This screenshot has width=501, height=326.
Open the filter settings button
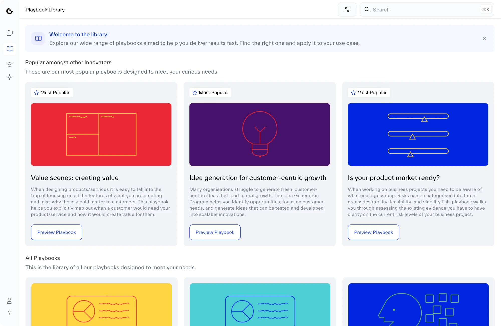tap(347, 10)
